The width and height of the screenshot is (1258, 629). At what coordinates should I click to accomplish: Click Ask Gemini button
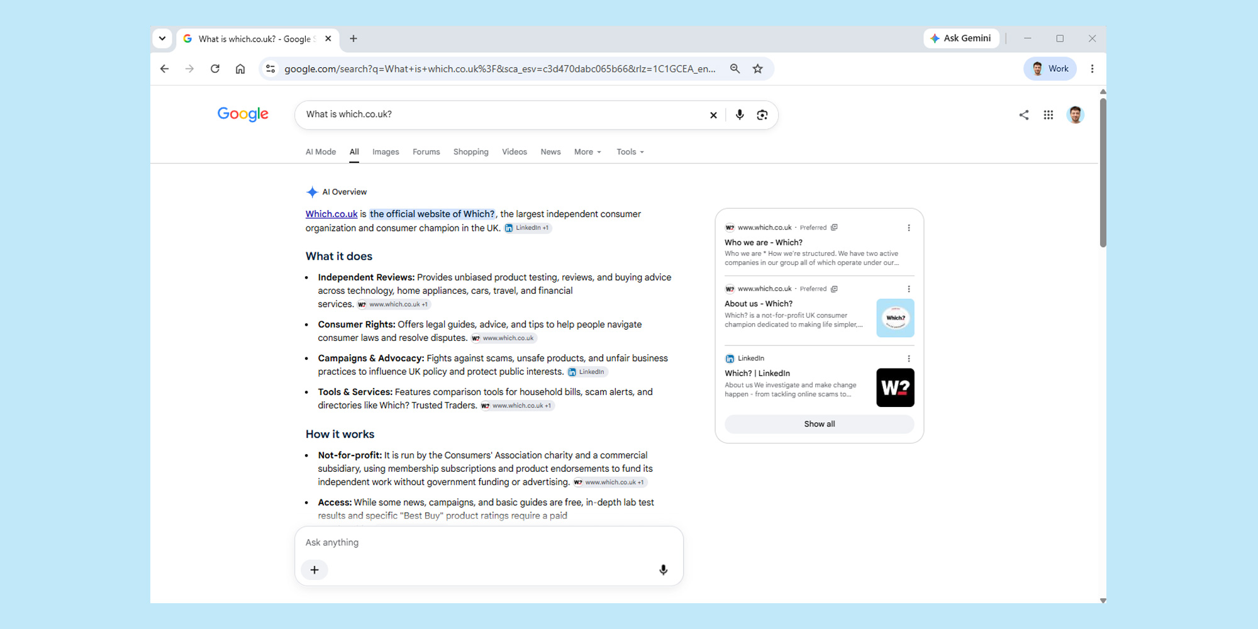point(961,38)
